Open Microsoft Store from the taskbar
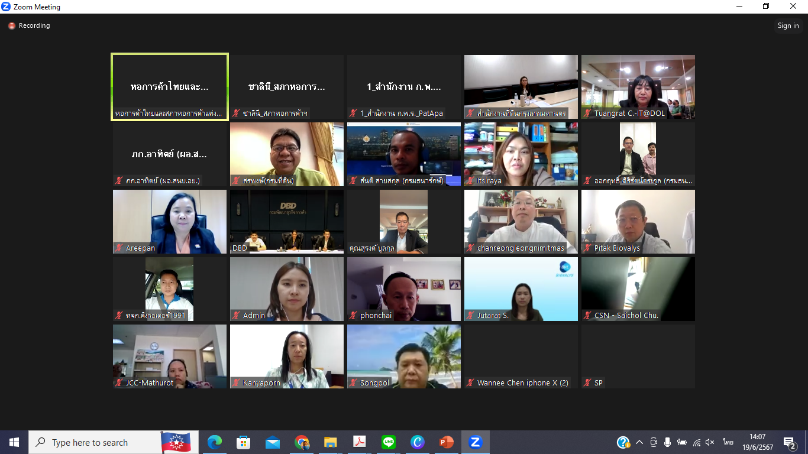The height and width of the screenshot is (454, 808). click(x=243, y=442)
